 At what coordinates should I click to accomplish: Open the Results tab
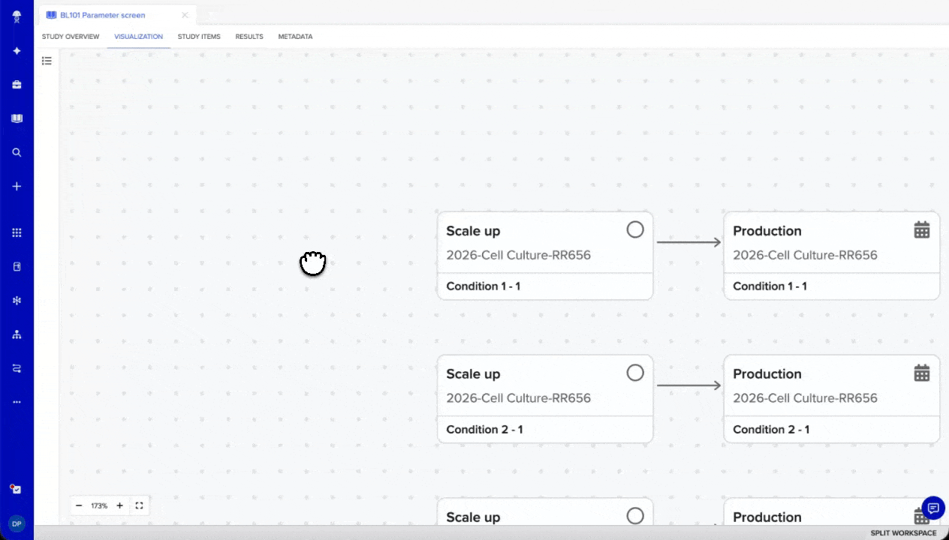(249, 37)
